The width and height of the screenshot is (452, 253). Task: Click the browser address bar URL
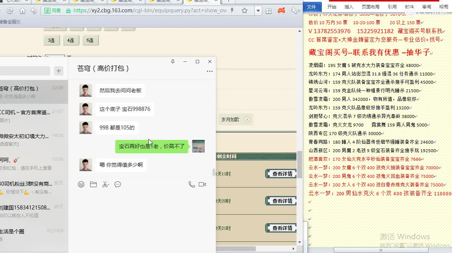(150, 11)
